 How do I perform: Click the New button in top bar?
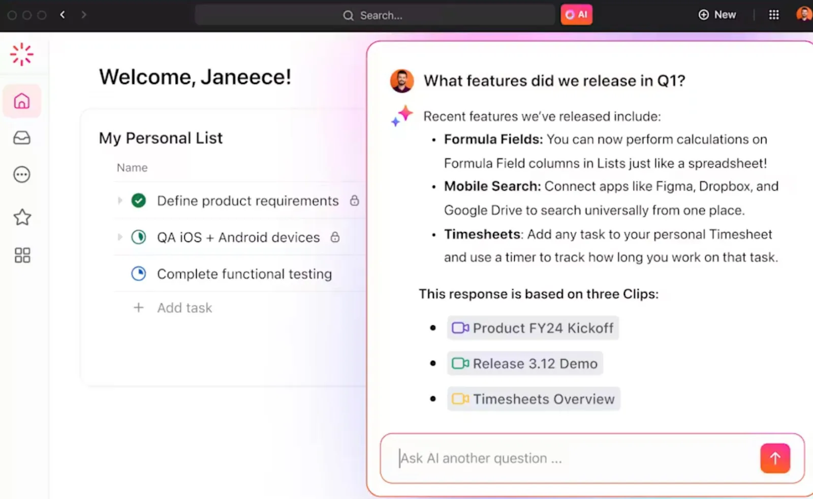(717, 15)
